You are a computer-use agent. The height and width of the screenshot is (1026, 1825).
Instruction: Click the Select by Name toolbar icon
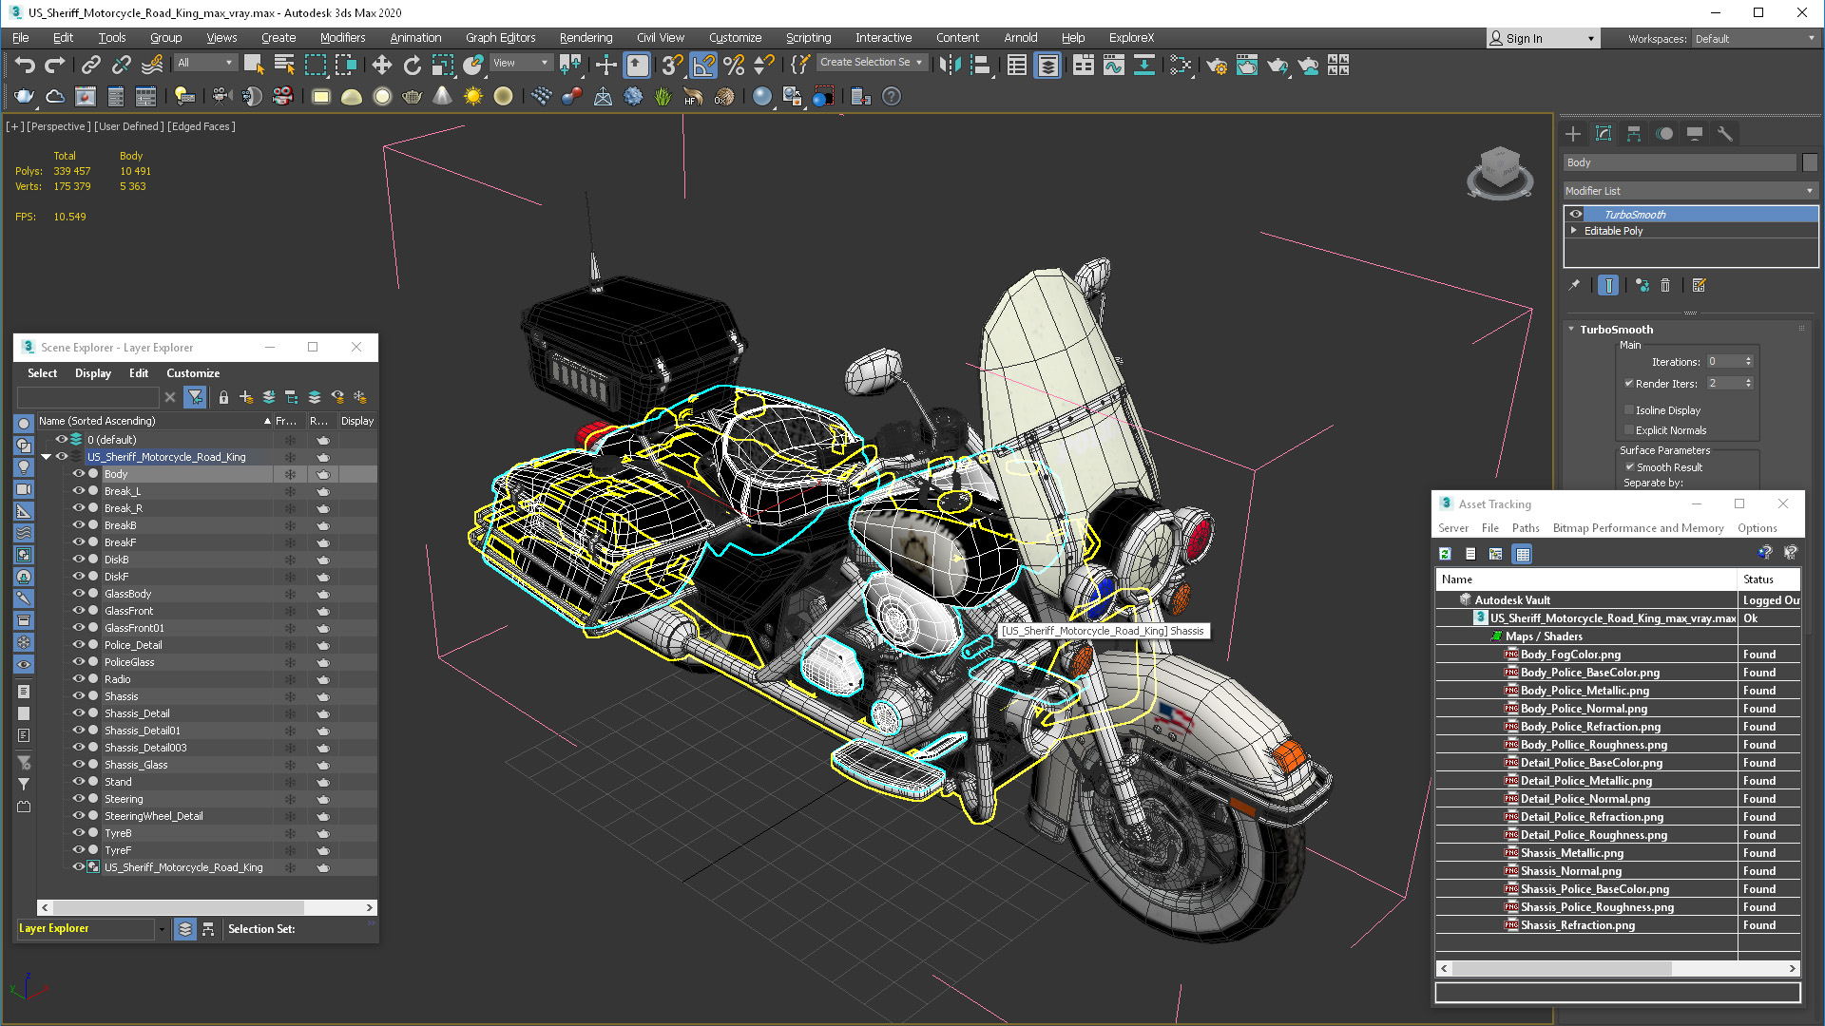click(x=284, y=65)
